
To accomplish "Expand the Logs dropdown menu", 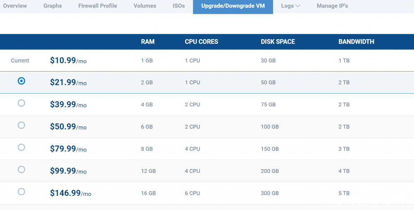I will coord(290,6).
